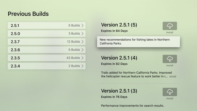
Task: Click Install label under 2.5.1 (3) button
Action: [x=170, y=98]
